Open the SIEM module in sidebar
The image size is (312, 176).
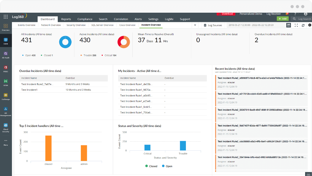(6, 40)
